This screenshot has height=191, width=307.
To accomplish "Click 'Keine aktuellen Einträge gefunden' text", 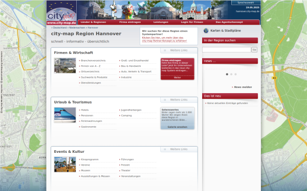I will (228, 103).
